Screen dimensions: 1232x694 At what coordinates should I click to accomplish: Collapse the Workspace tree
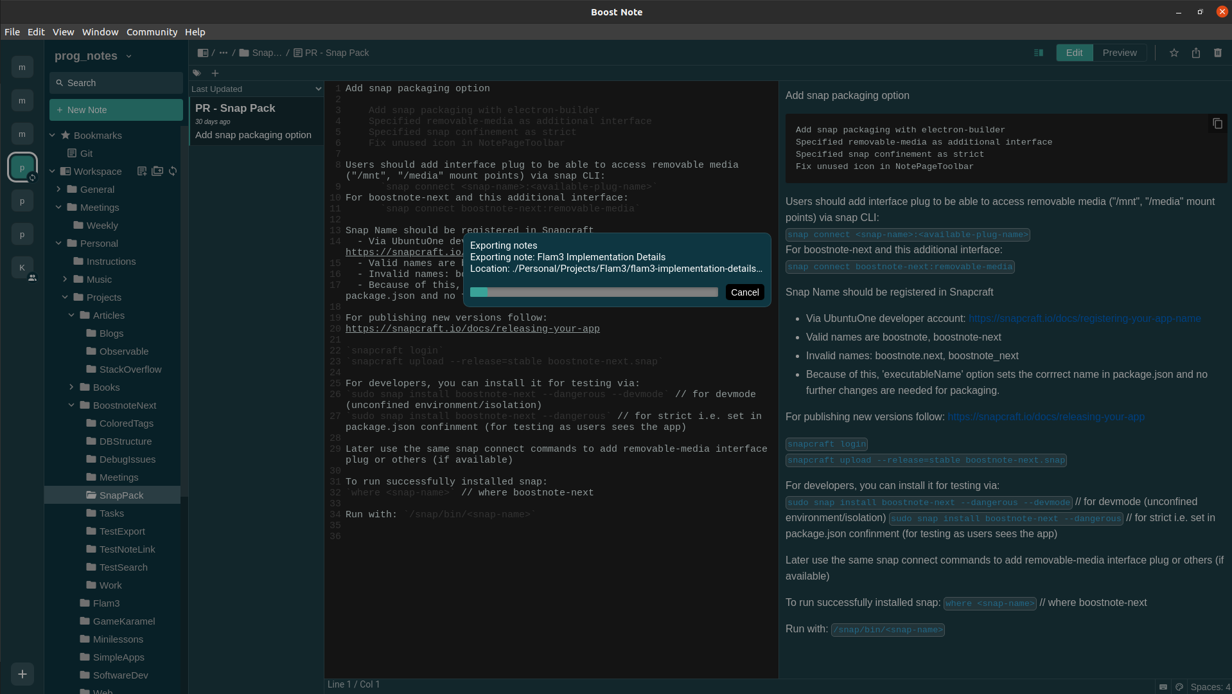coord(53,172)
